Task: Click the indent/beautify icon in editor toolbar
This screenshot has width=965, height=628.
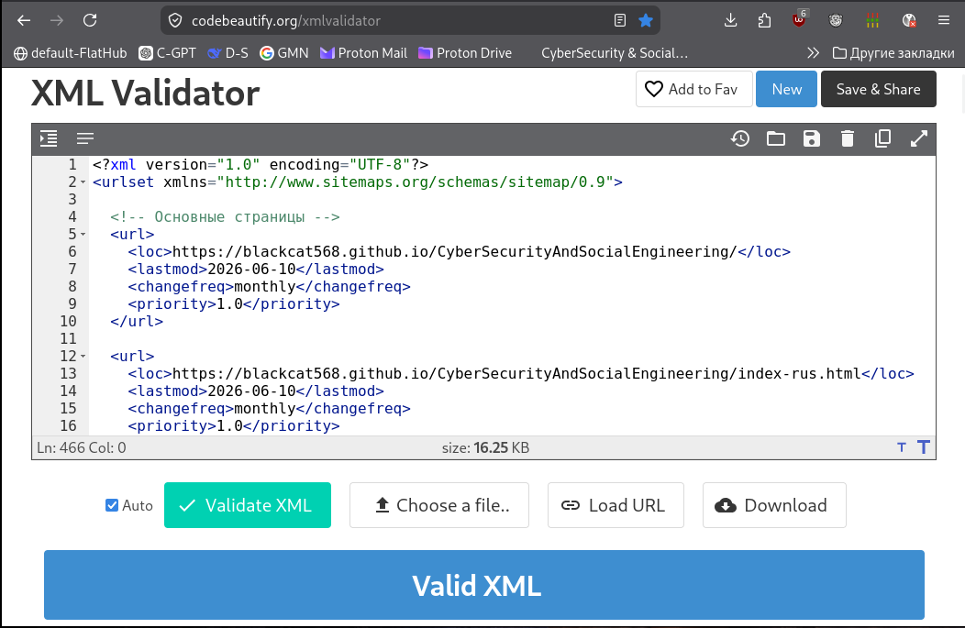Action: [49, 138]
